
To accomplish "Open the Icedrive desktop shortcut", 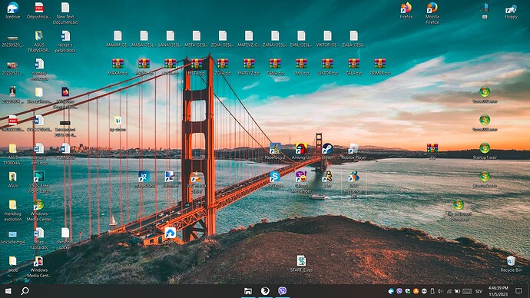I will [13, 10].
